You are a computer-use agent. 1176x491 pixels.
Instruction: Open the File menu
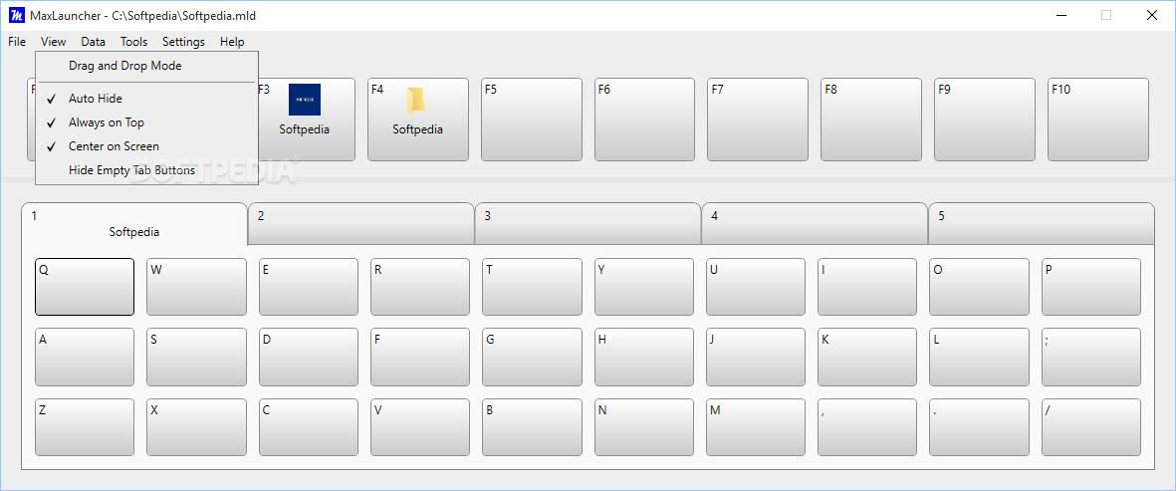[x=17, y=42]
